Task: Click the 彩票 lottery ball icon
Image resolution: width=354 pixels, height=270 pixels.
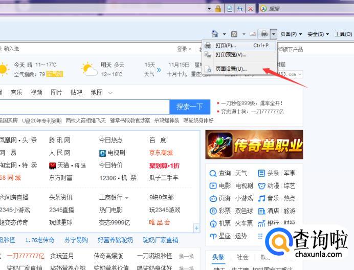Action: (213, 211)
